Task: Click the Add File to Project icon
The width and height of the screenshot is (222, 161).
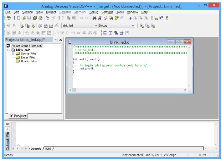Action: 9,26
